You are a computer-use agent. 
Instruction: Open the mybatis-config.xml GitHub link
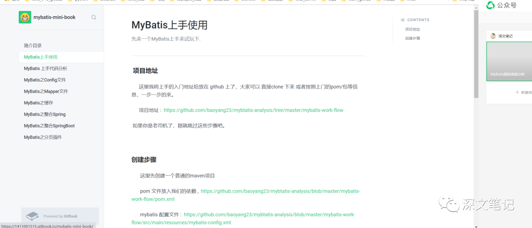[x=243, y=219]
